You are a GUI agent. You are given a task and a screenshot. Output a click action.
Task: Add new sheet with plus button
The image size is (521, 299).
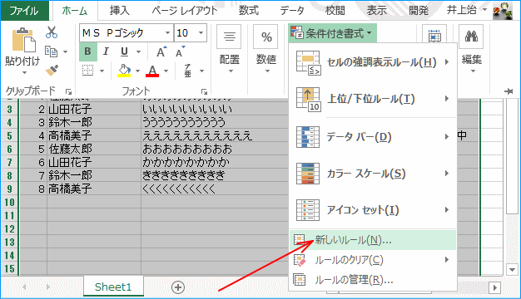tap(178, 287)
